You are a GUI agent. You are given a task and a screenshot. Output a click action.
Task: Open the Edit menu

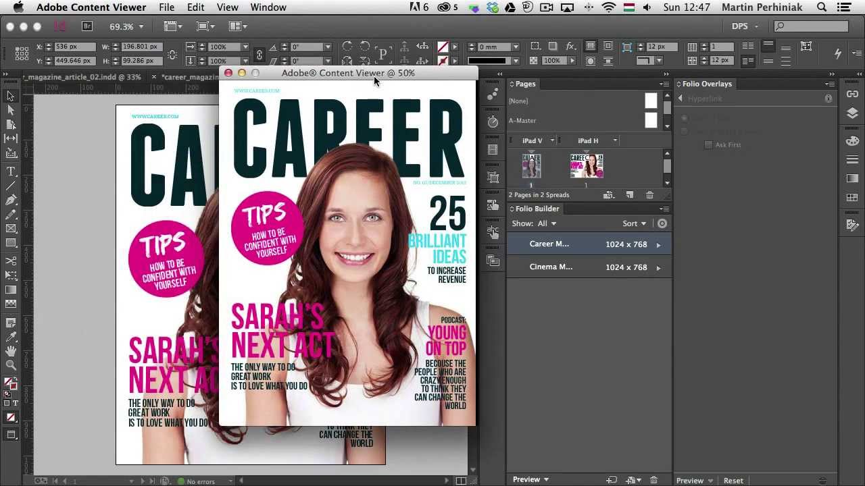click(195, 7)
